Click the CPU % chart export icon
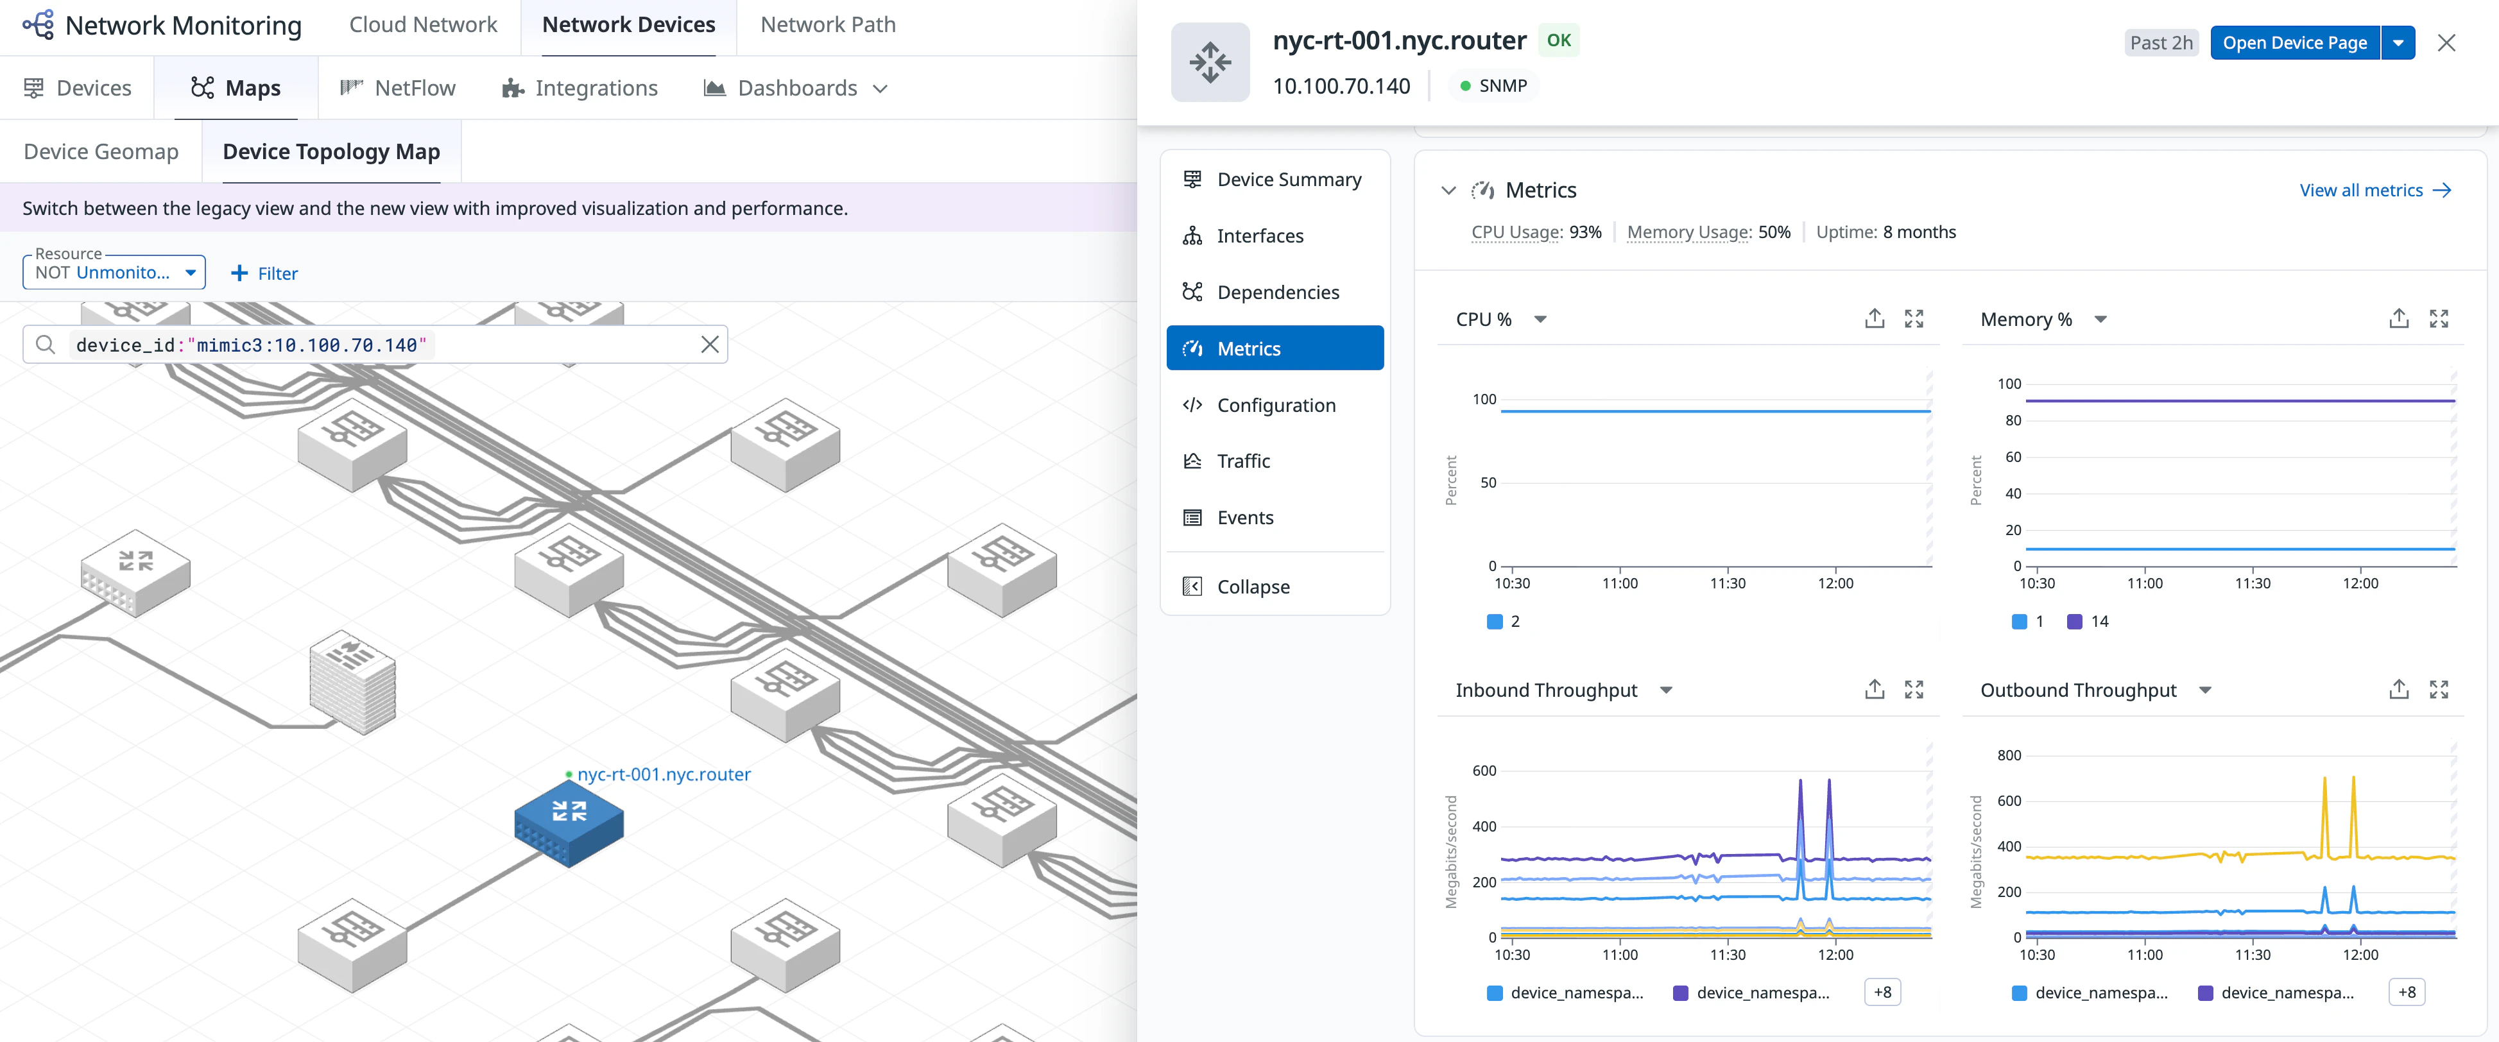 click(1874, 319)
